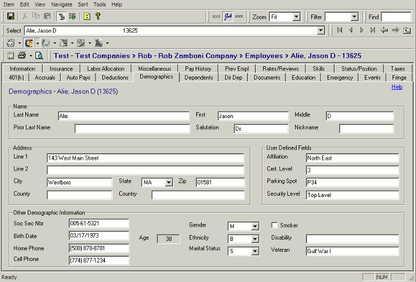Open the Tools menu
The height and width of the screenshot is (282, 416).
[x=100, y=4]
